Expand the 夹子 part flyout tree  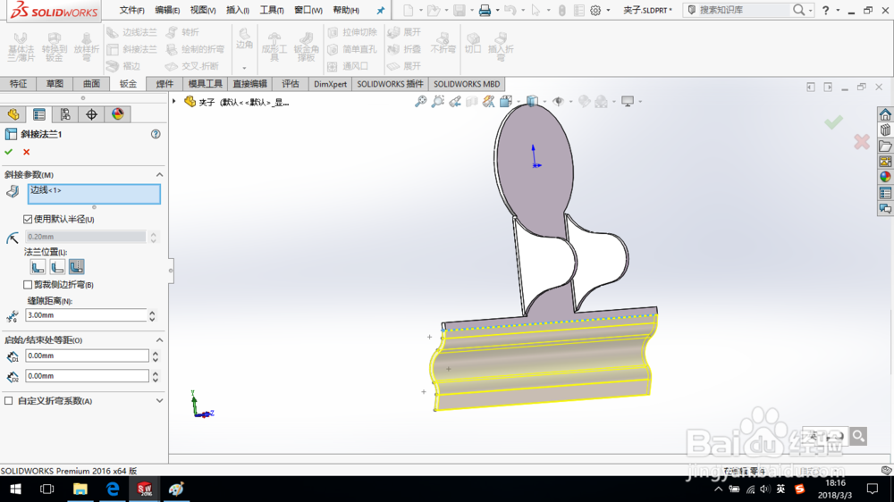pyautogui.click(x=174, y=102)
